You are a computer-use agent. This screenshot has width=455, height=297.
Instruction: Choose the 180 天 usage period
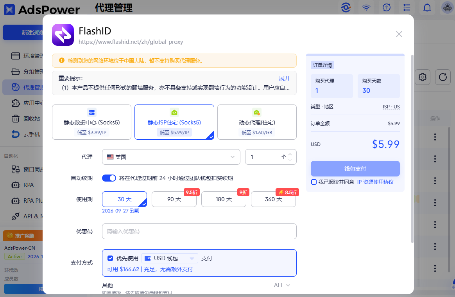tap(224, 199)
